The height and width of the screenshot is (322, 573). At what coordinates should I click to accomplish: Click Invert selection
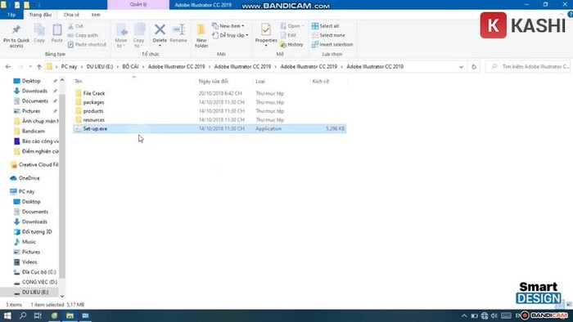(332, 44)
